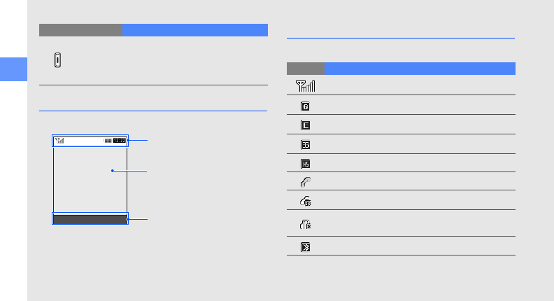Select the GPRS network 'G' icon
The width and height of the screenshot is (554, 301).
tap(306, 107)
